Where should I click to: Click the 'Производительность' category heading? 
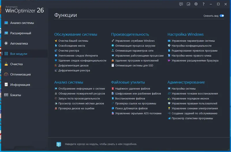pyautogui.click(x=130, y=34)
